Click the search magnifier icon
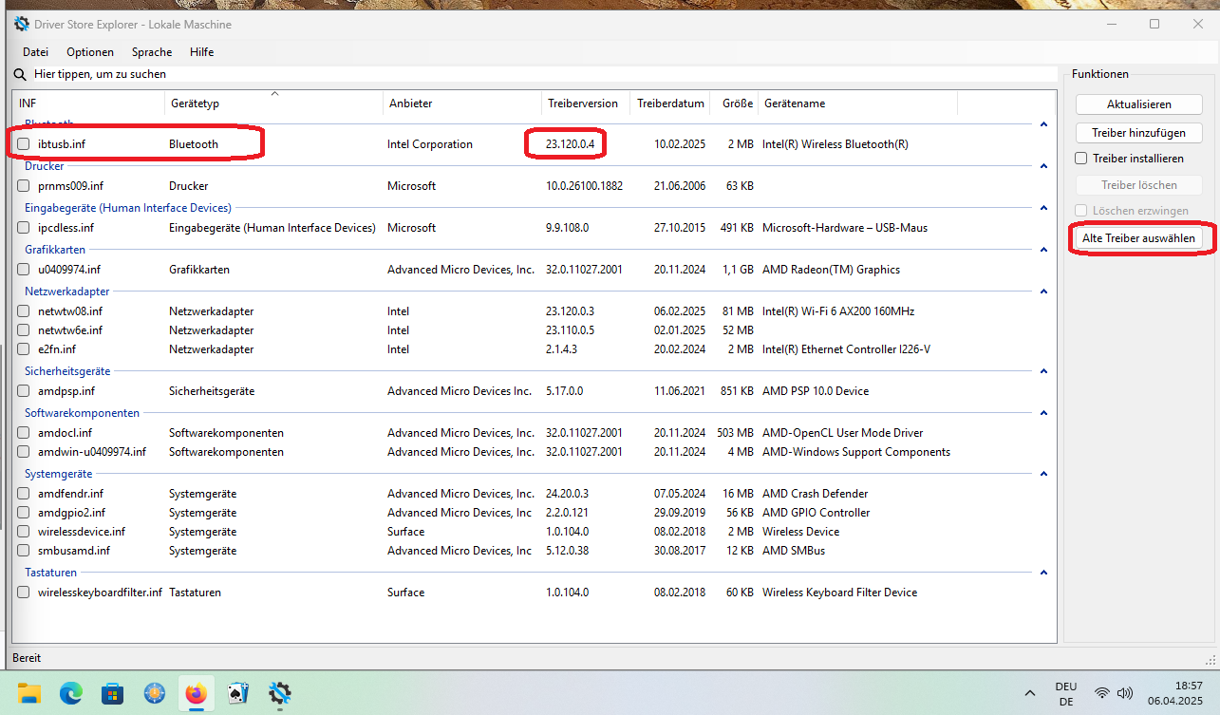Viewport: 1220px width, 715px height. 20,74
